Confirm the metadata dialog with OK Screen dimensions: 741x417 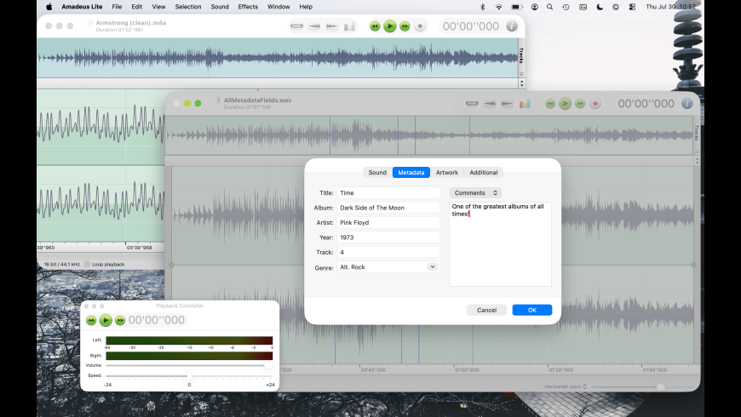coord(532,310)
